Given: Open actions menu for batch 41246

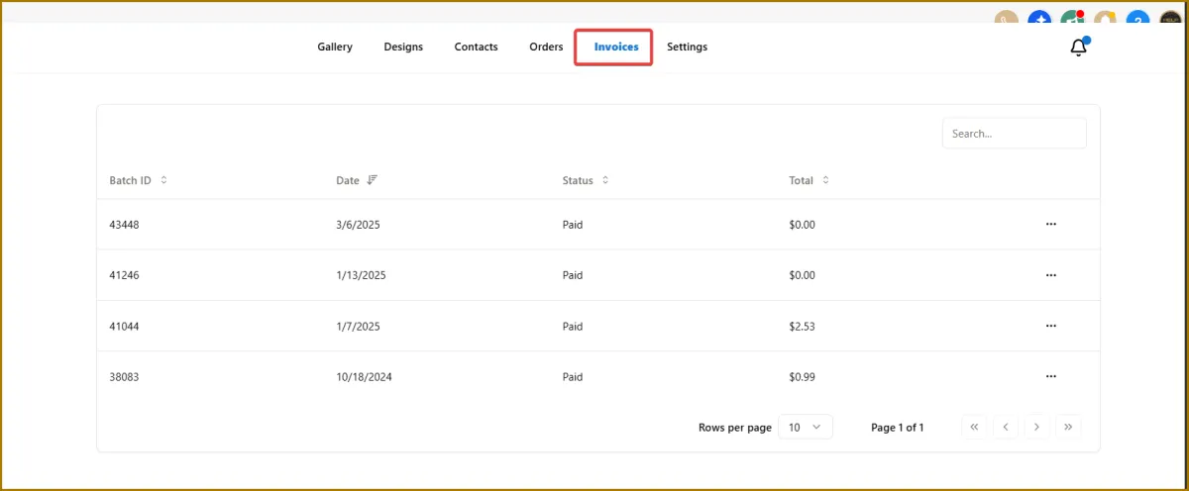Looking at the screenshot, I should click(x=1051, y=275).
